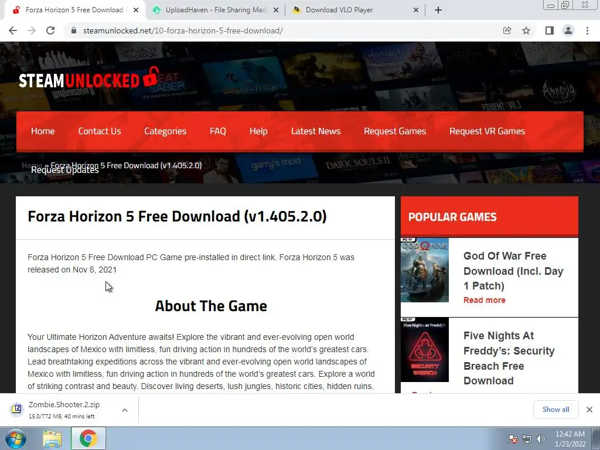Open Help in the nav bar

(x=258, y=131)
